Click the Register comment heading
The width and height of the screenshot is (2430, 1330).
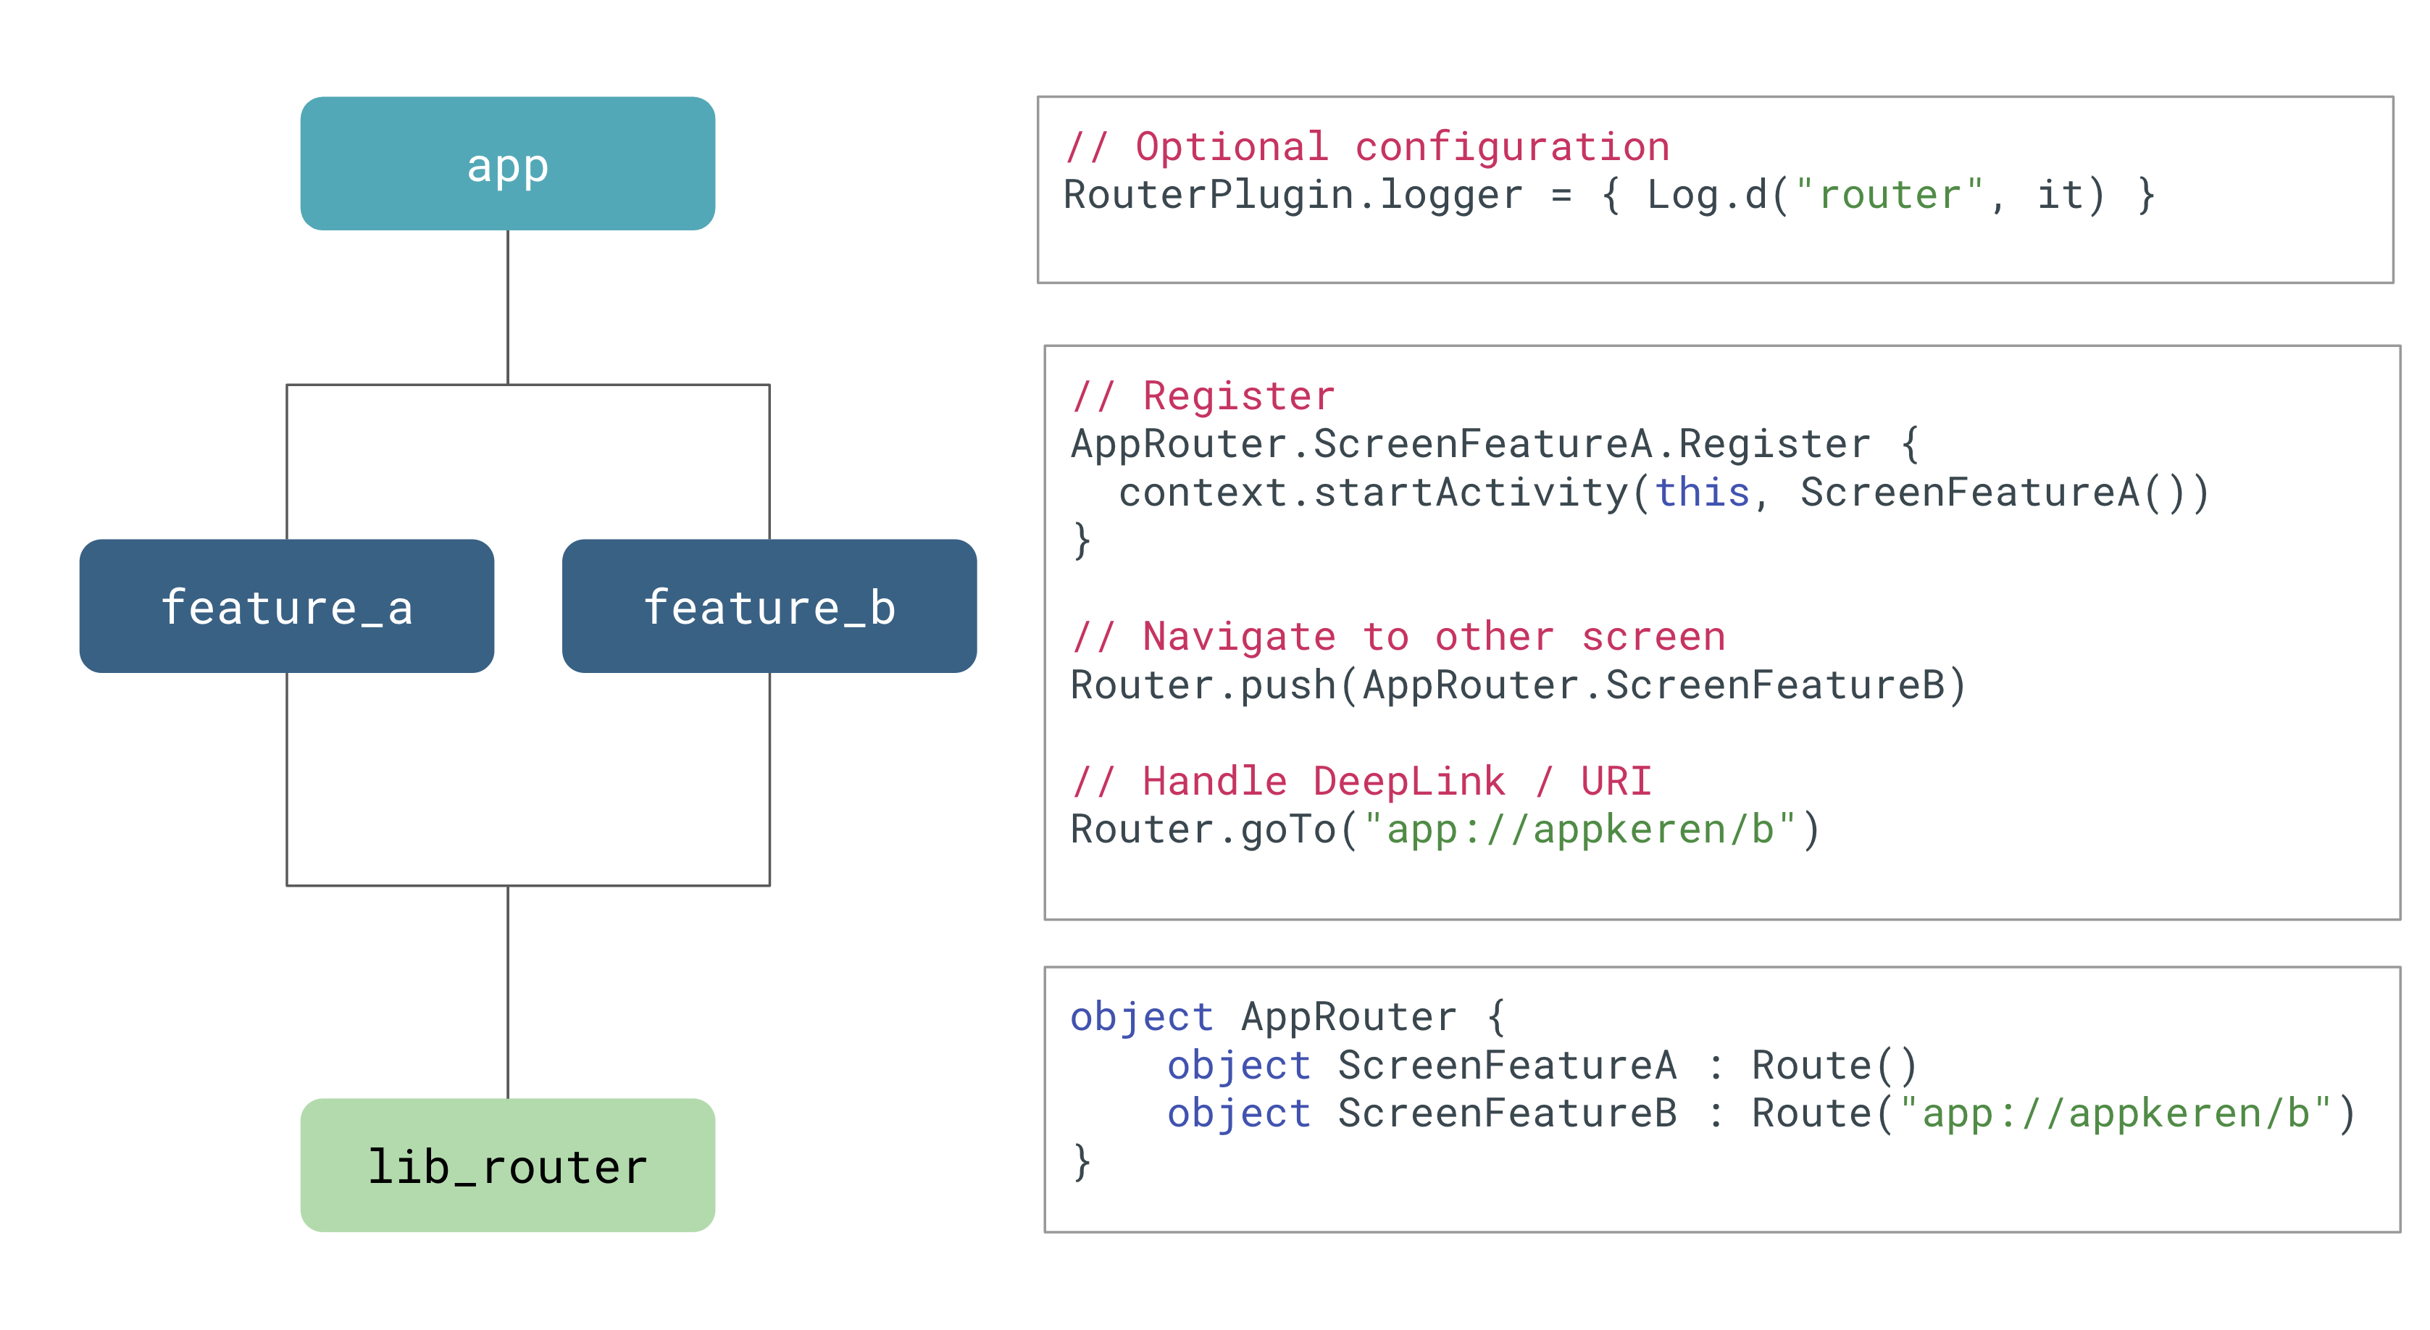pyautogui.click(x=1203, y=396)
